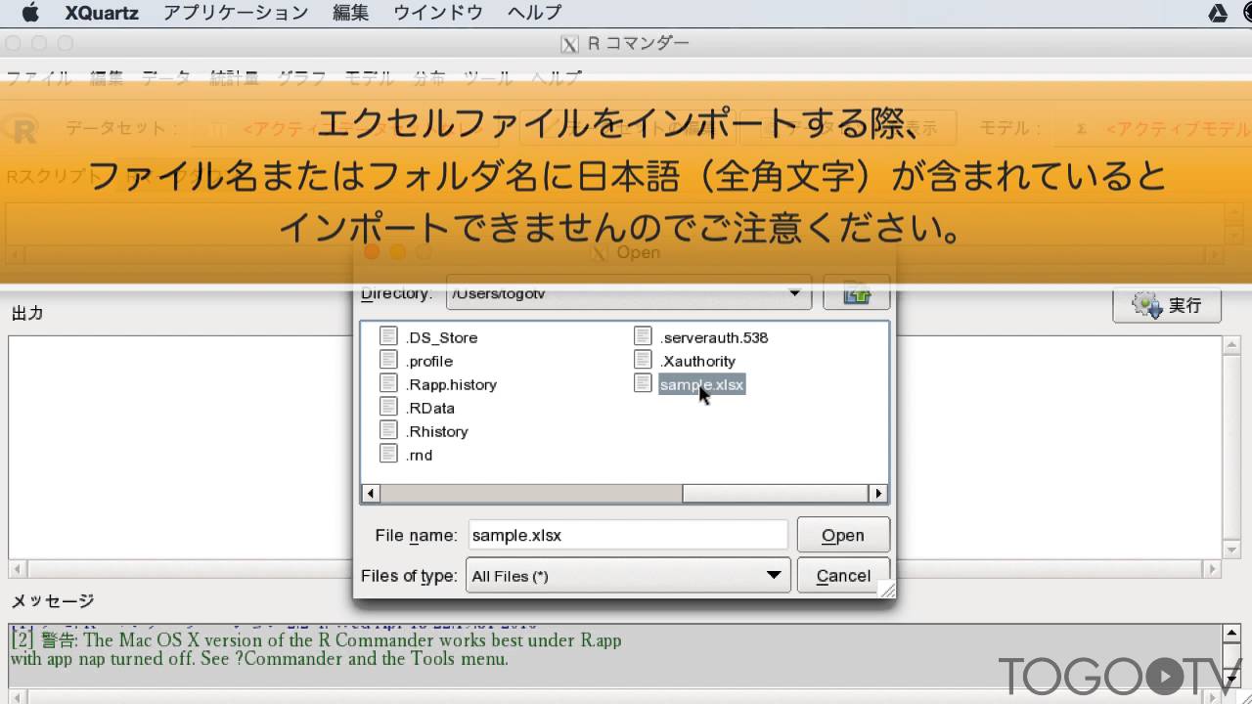Click the output pane scroll right arrow
The width and height of the screenshot is (1252, 704).
(x=1213, y=569)
